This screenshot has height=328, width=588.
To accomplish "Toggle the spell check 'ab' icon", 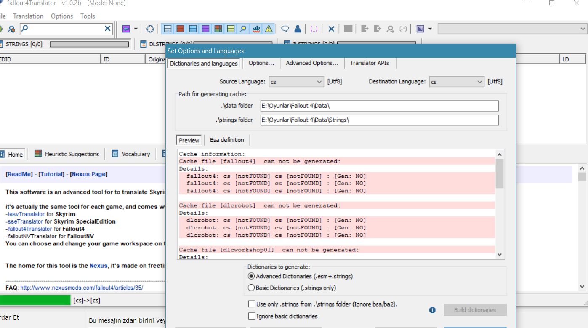I will click(x=256, y=29).
